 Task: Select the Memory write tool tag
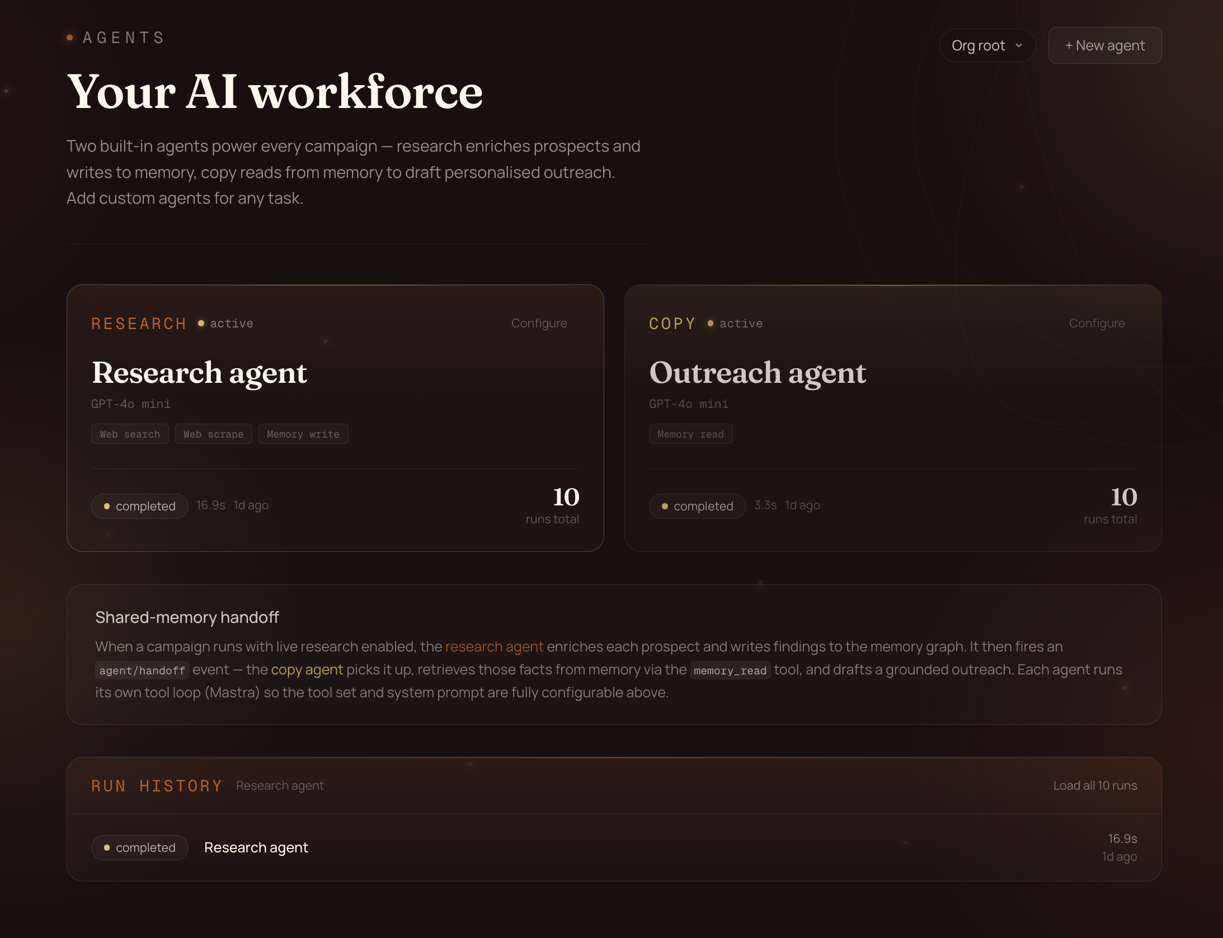(x=303, y=434)
